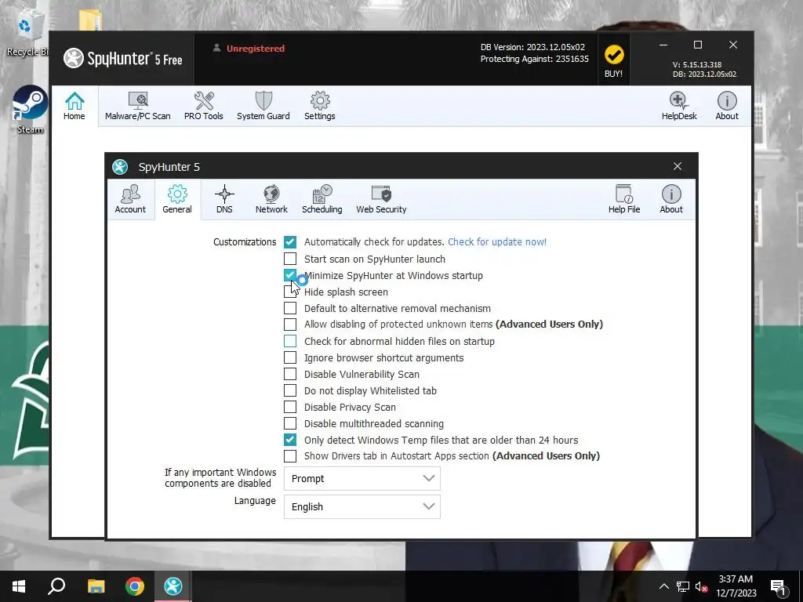Open Malware/PC Scan section
This screenshot has height=602, width=803.
click(138, 107)
